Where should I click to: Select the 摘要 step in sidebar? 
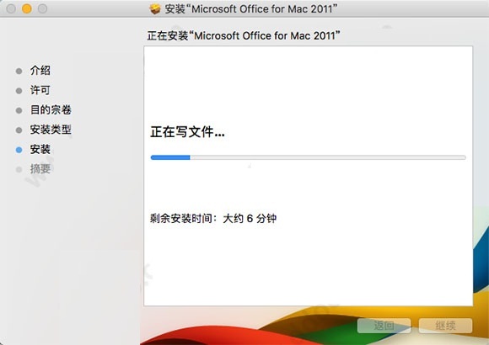coord(40,169)
